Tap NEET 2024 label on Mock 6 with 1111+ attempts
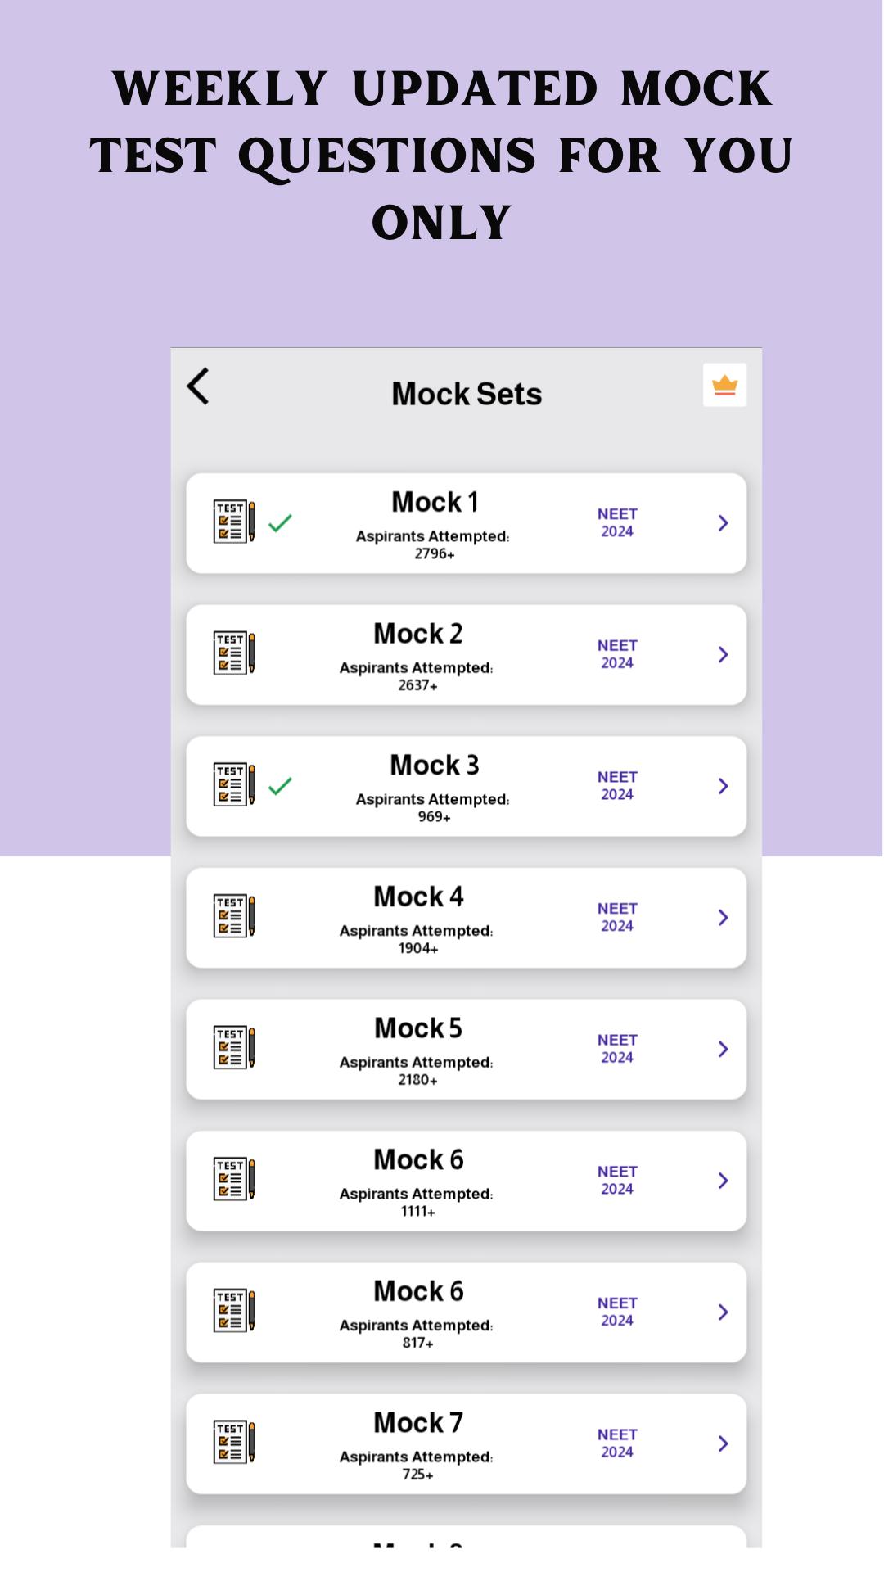 point(617,1181)
